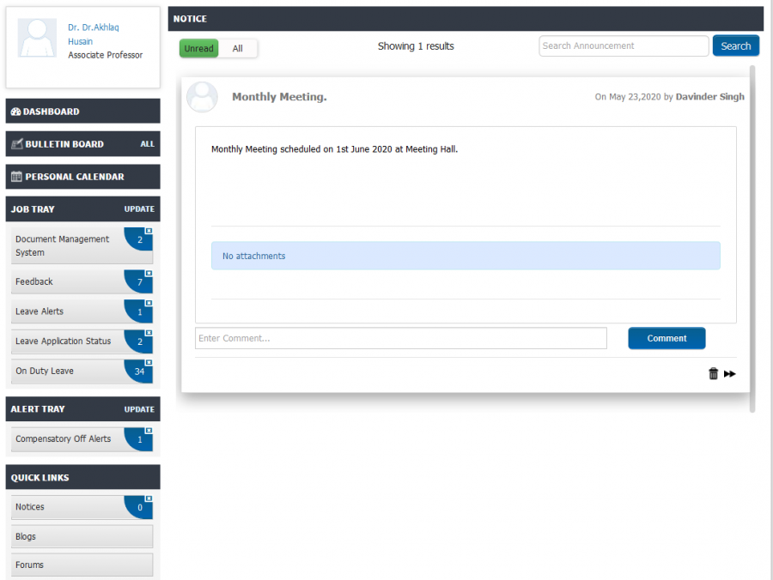Click the notice body text about 1st June
Viewport: 773px width, 580px height.
click(x=334, y=148)
